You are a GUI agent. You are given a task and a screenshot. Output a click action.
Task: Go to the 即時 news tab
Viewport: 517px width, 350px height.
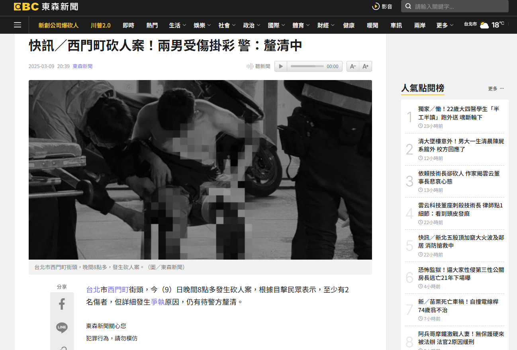point(128,25)
